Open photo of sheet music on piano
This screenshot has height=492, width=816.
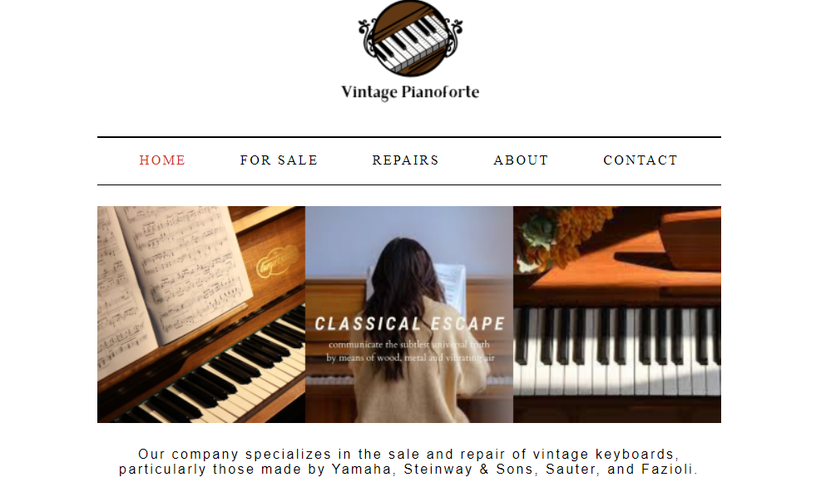click(201, 314)
